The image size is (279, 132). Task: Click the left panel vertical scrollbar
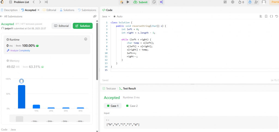point(97,51)
